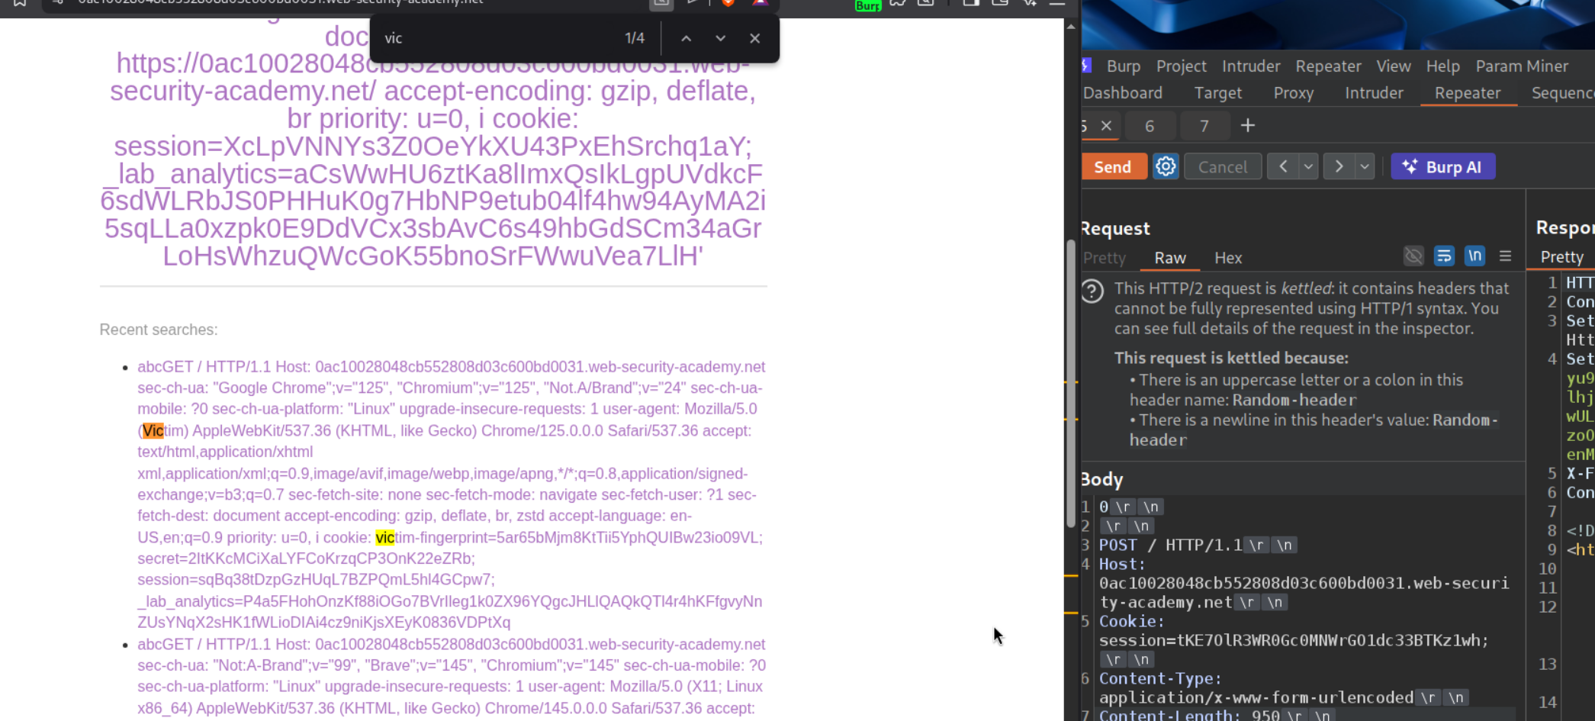Viewport: 1595px width, 721px height.
Task: Switch to the Proxy tab
Action: click(x=1293, y=93)
